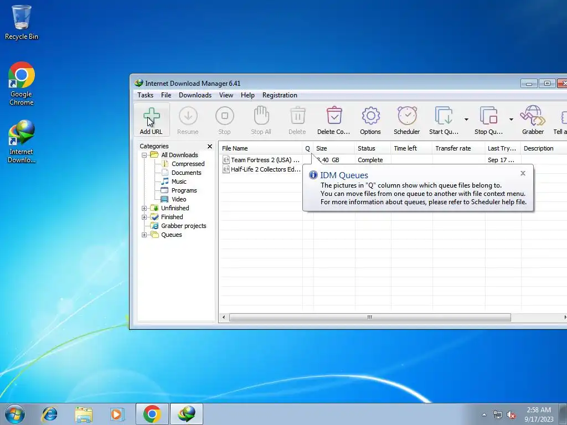
Task: Open the Recycle Bin desktop icon
Action: (x=22, y=22)
